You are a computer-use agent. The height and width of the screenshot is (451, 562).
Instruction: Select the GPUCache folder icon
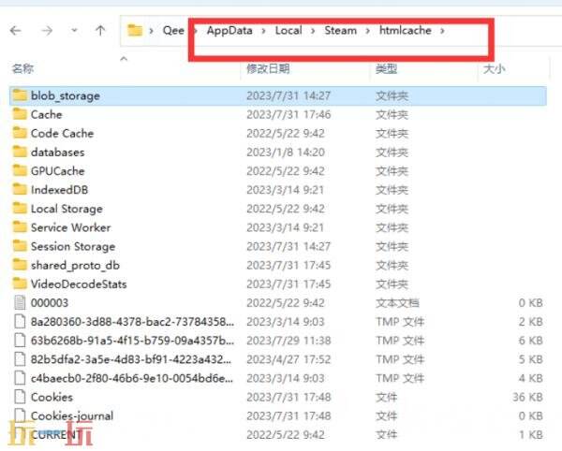[x=20, y=171]
